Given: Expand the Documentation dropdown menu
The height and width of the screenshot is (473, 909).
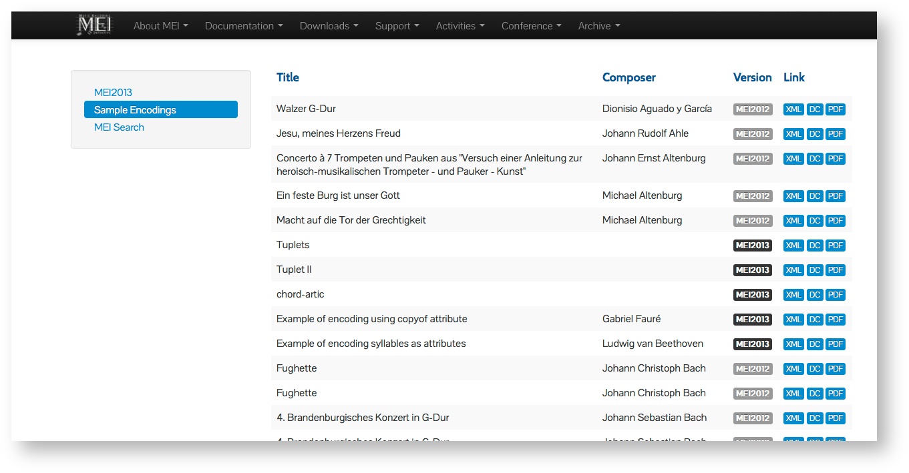Looking at the screenshot, I should tap(244, 26).
